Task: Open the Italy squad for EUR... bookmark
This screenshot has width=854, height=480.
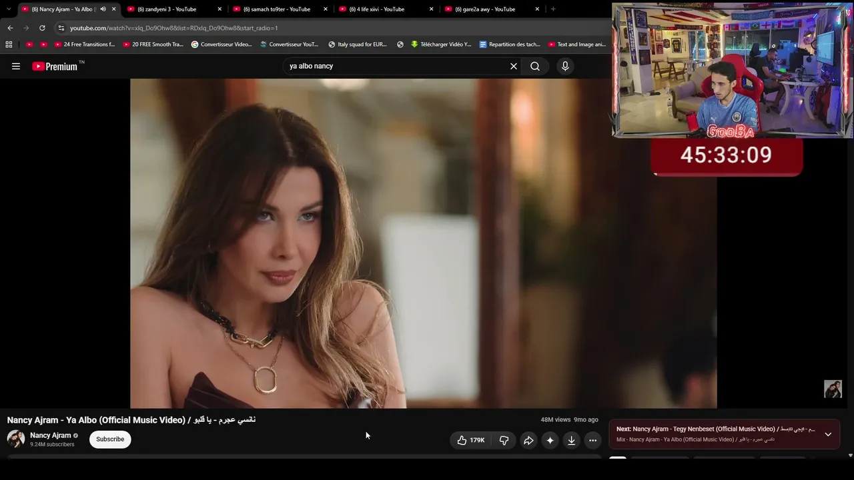Action: [358, 45]
